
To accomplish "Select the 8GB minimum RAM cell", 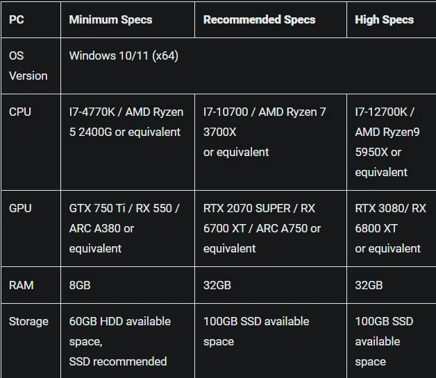I will tap(128, 285).
